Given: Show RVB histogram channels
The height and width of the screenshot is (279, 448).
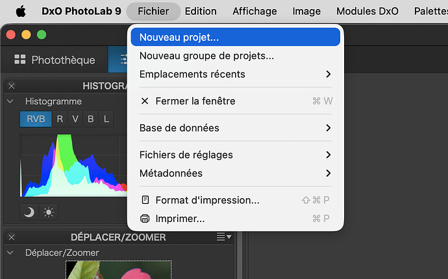Looking at the screenshot, I should (36, 119).
